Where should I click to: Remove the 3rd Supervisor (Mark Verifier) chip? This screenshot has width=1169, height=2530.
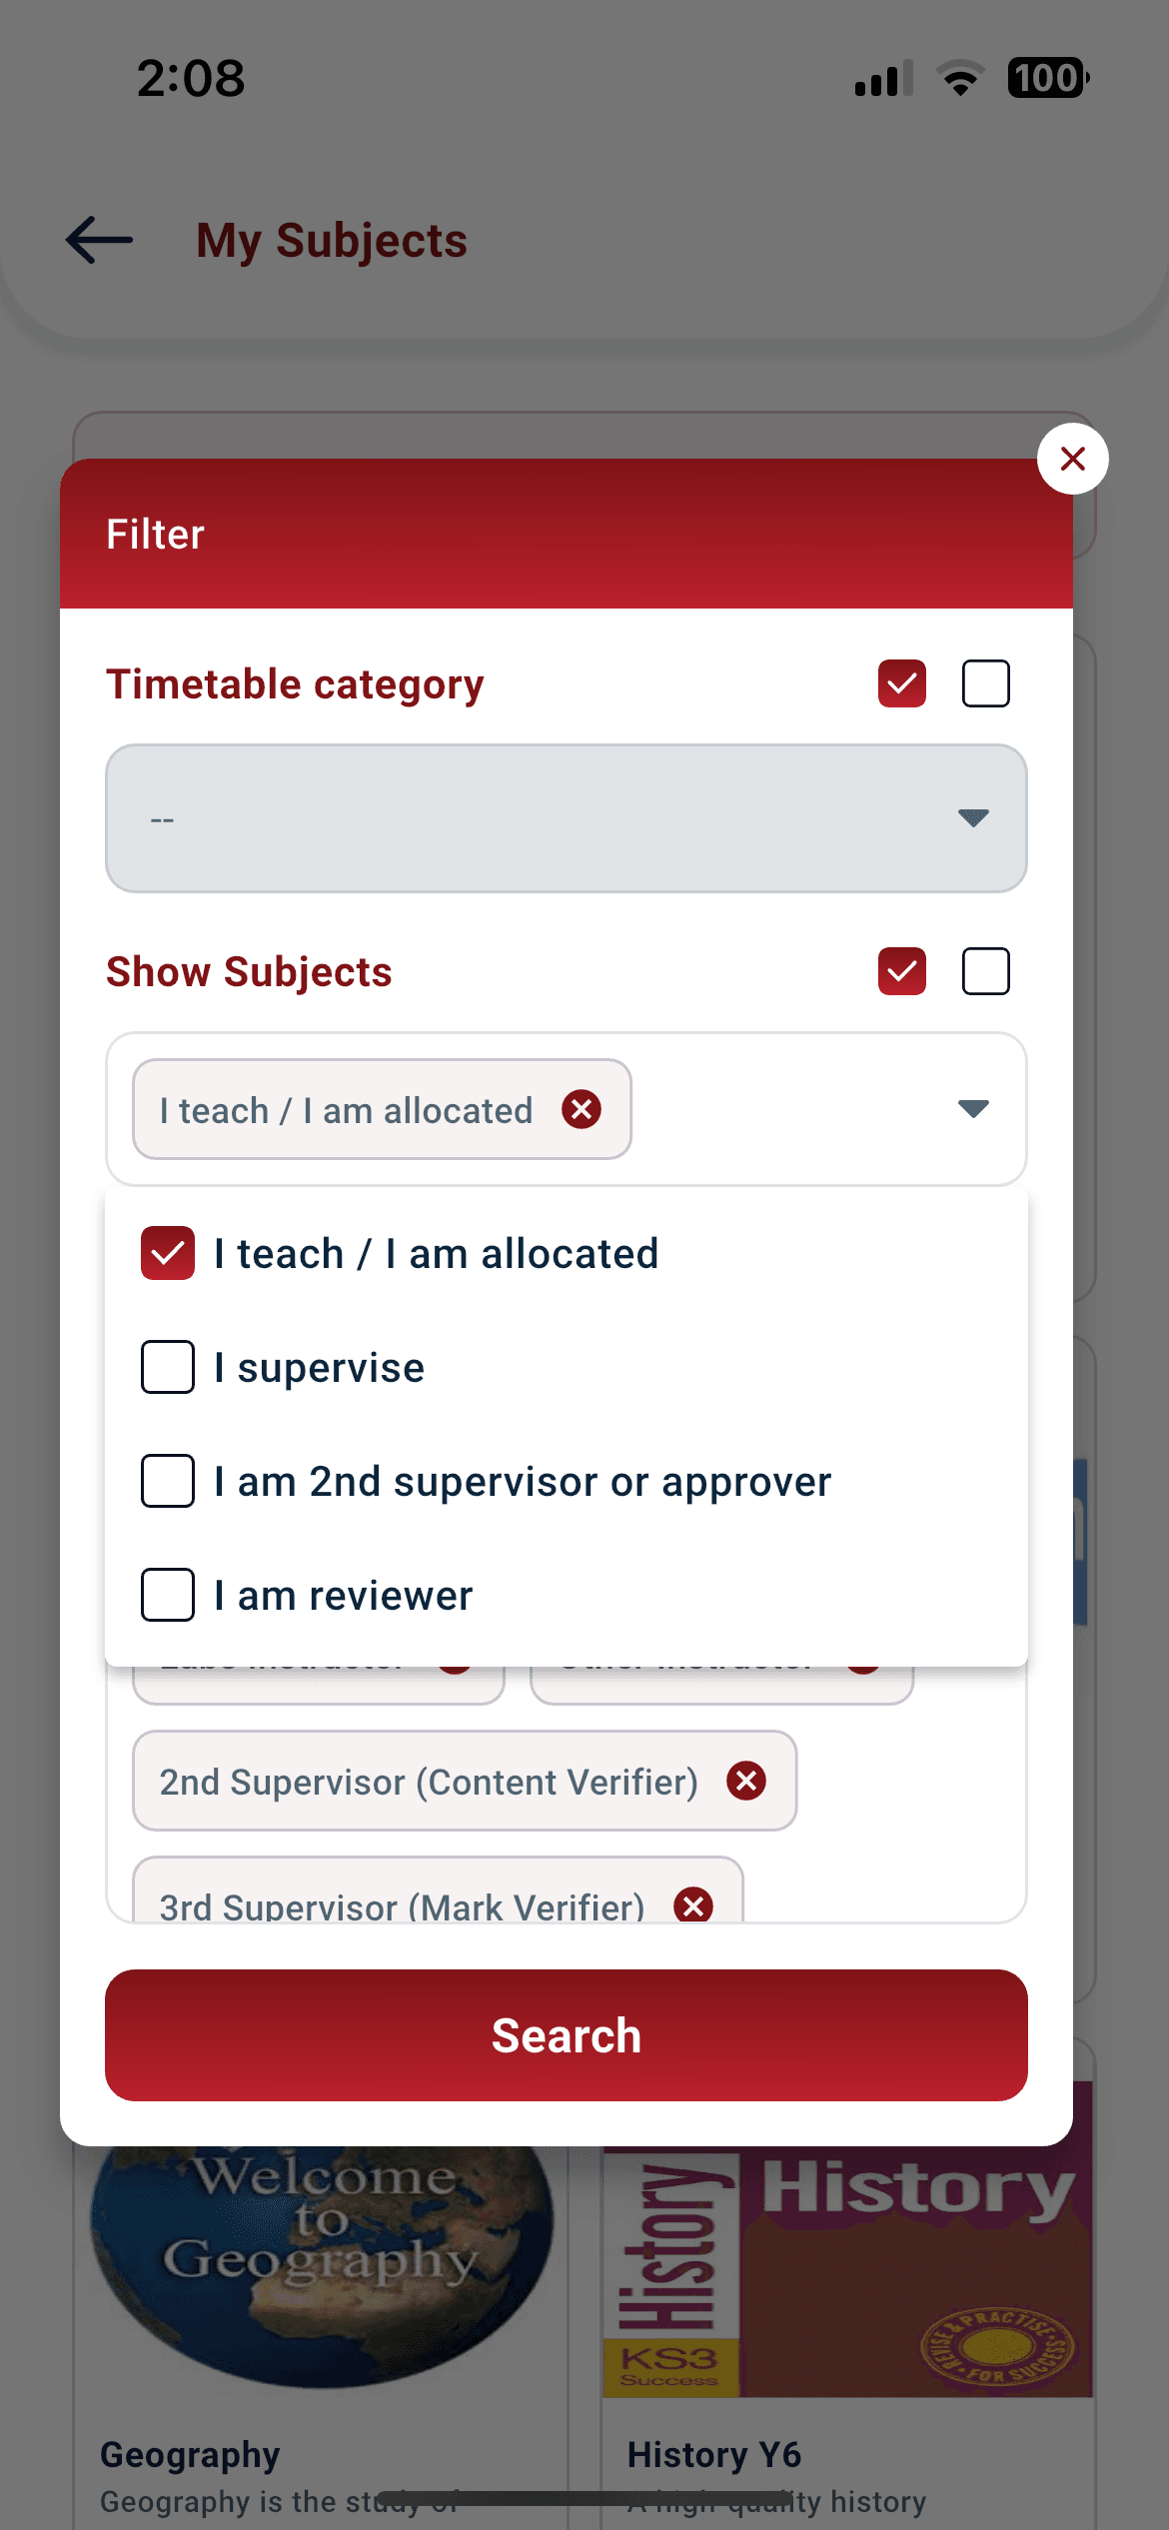(693, 1904)
